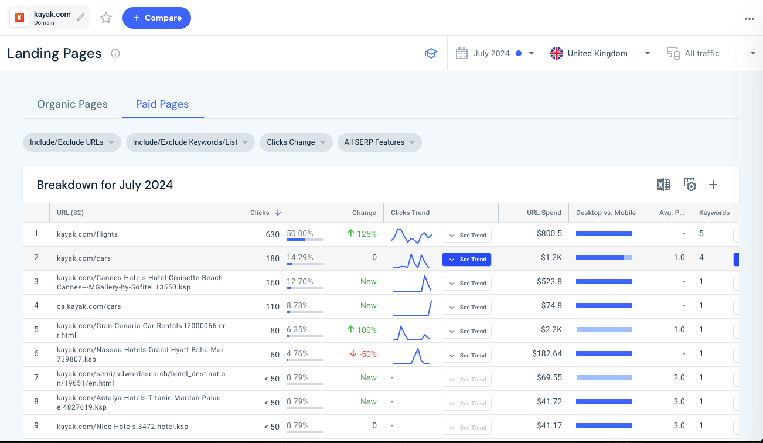763x443 pixels.
Task: Collapse See Trend for kayak.com/cars
Action: pyautogui.click(x=466, y=259)
